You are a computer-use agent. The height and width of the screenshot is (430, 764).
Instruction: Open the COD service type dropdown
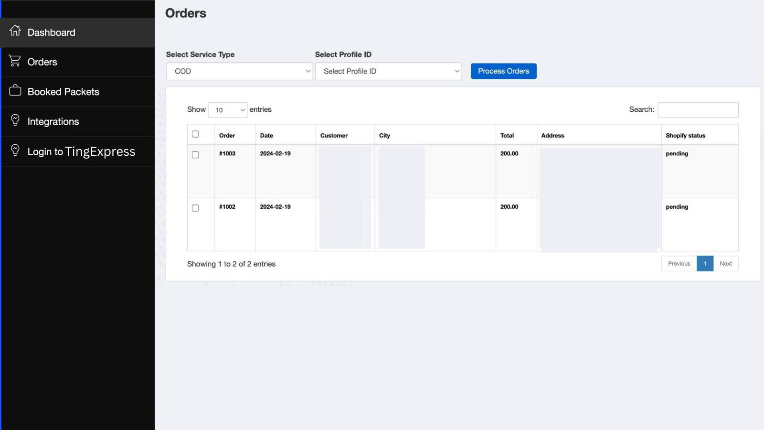pos(239,71)
